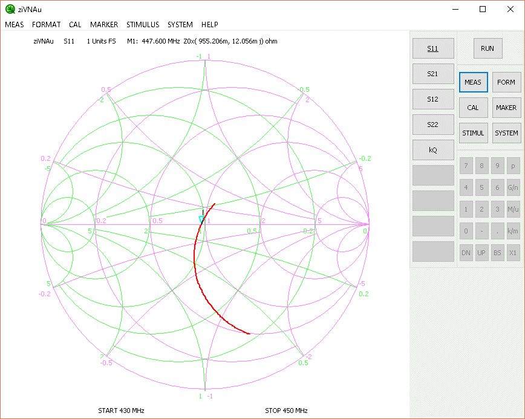Close the ziVNAu window
Screen dimensions: 525x419
[510, 9]
